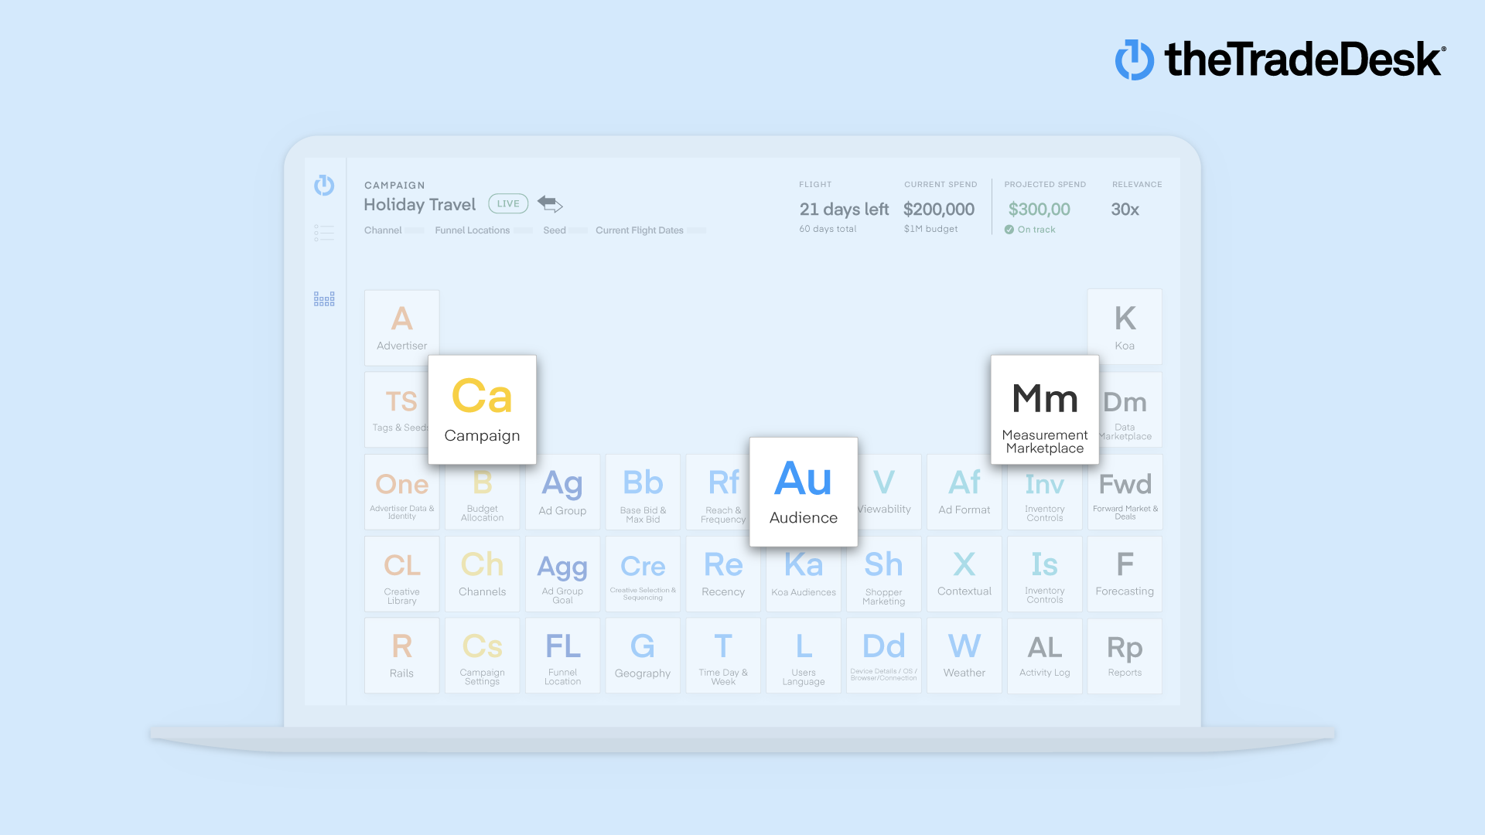
Task: Select the Koa tile
Action: point(1124,326)
